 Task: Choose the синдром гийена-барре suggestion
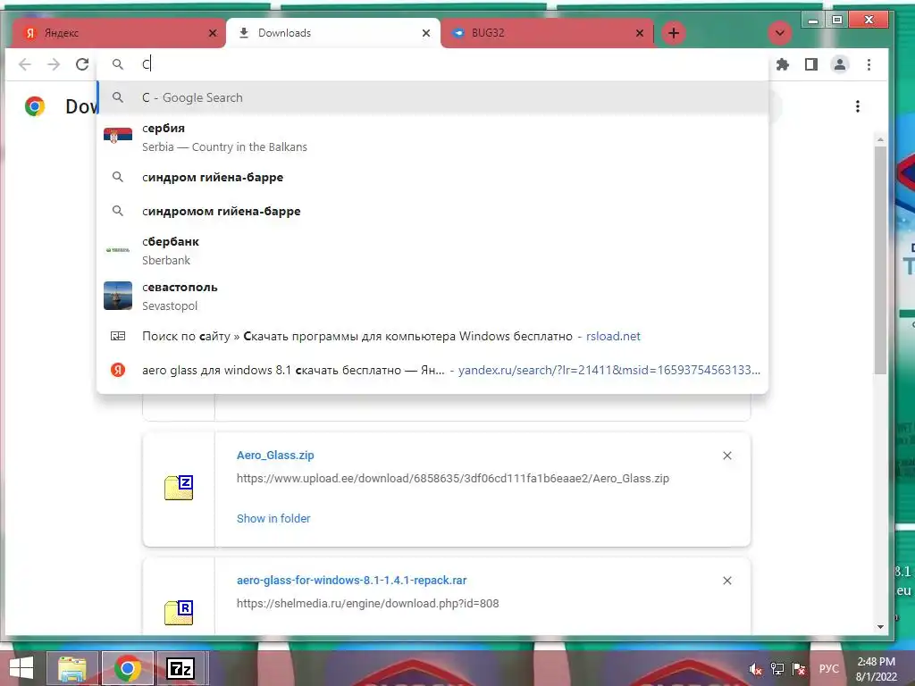pyautogui.click(x=432, y=177)
